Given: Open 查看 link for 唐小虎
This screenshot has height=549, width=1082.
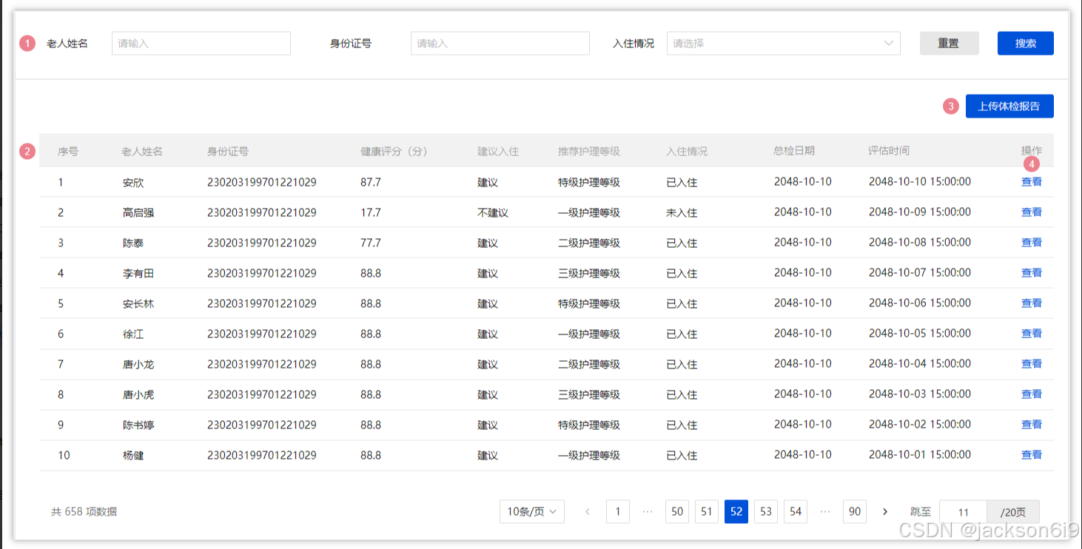Looking at the screenshot, I should click(x=1032, y=394).
